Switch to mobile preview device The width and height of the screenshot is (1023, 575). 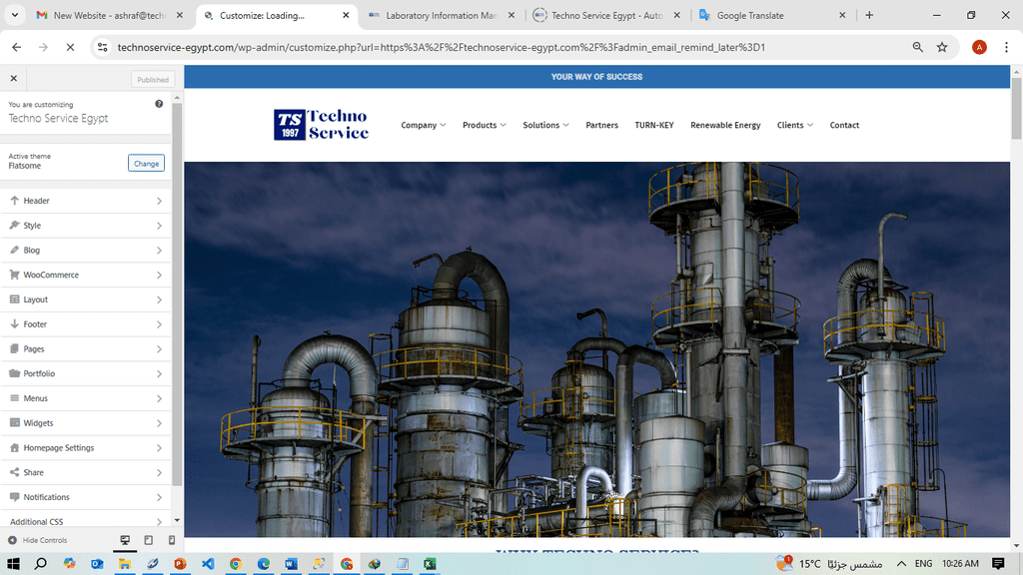[171, 540]
